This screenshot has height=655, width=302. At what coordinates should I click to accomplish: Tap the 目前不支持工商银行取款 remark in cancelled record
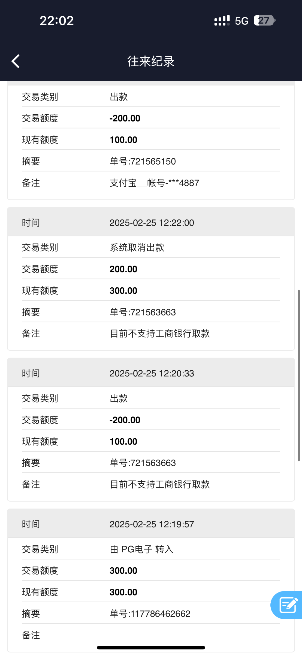(x=160, y=334)
